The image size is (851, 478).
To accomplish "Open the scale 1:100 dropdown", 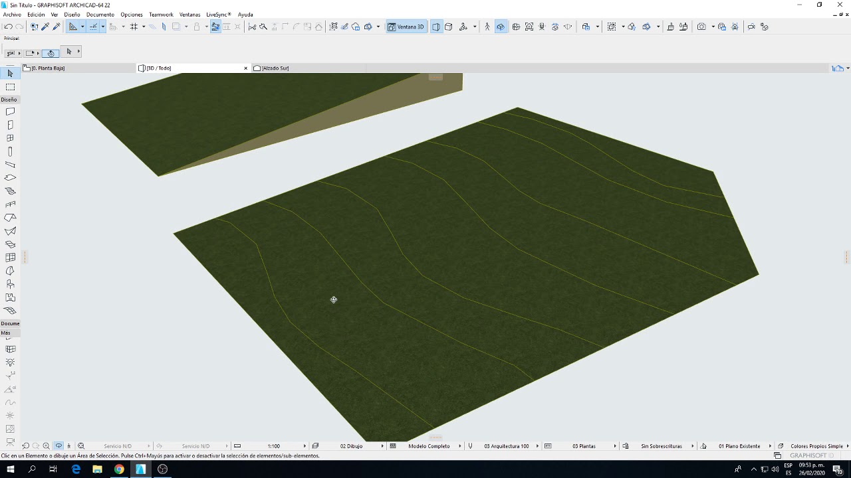I will (x=273, y=446).
